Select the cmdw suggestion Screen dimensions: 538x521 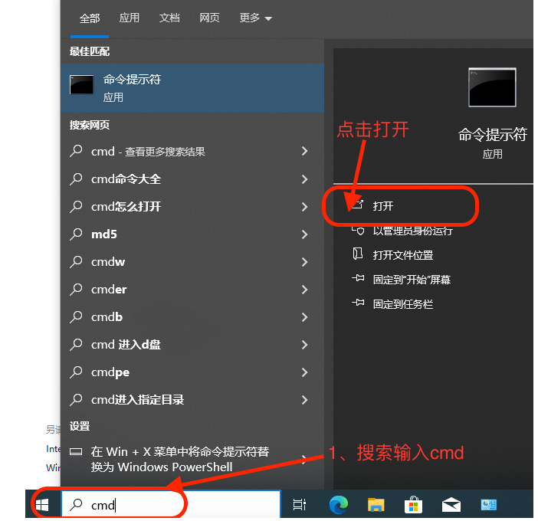click(192, 262)
